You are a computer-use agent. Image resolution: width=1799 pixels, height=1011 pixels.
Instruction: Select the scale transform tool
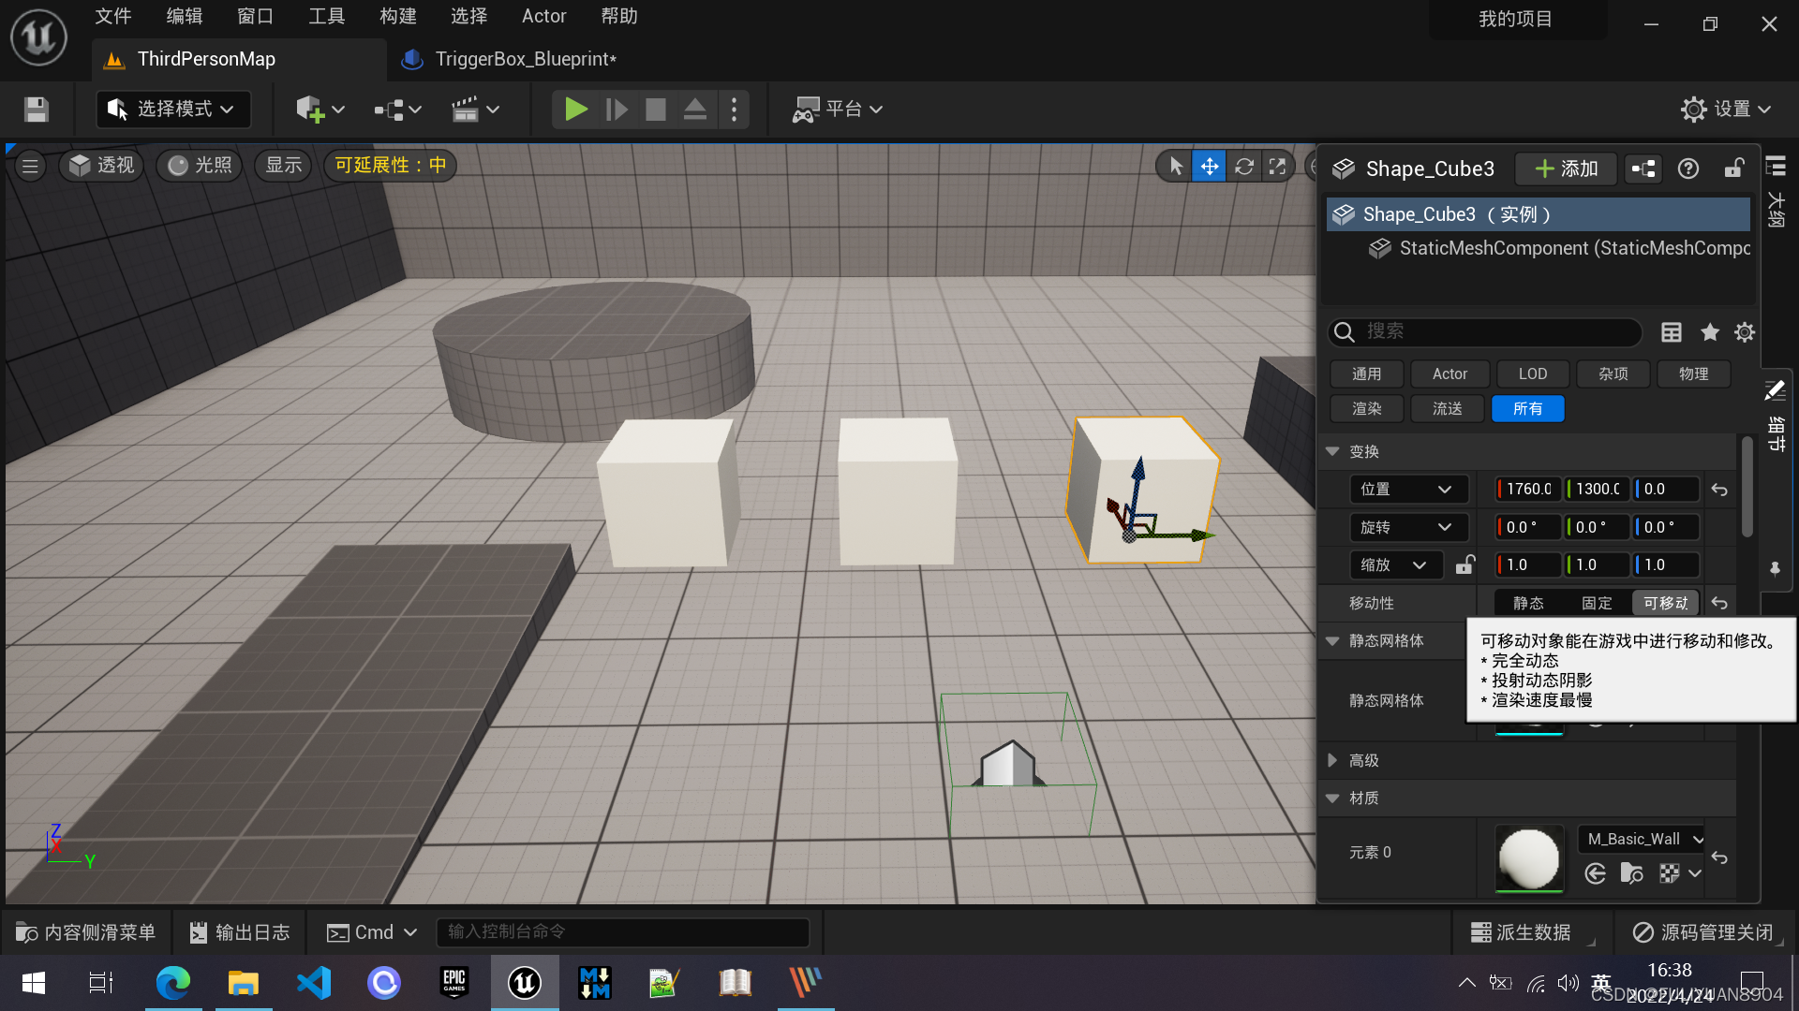click(1277, 167)
